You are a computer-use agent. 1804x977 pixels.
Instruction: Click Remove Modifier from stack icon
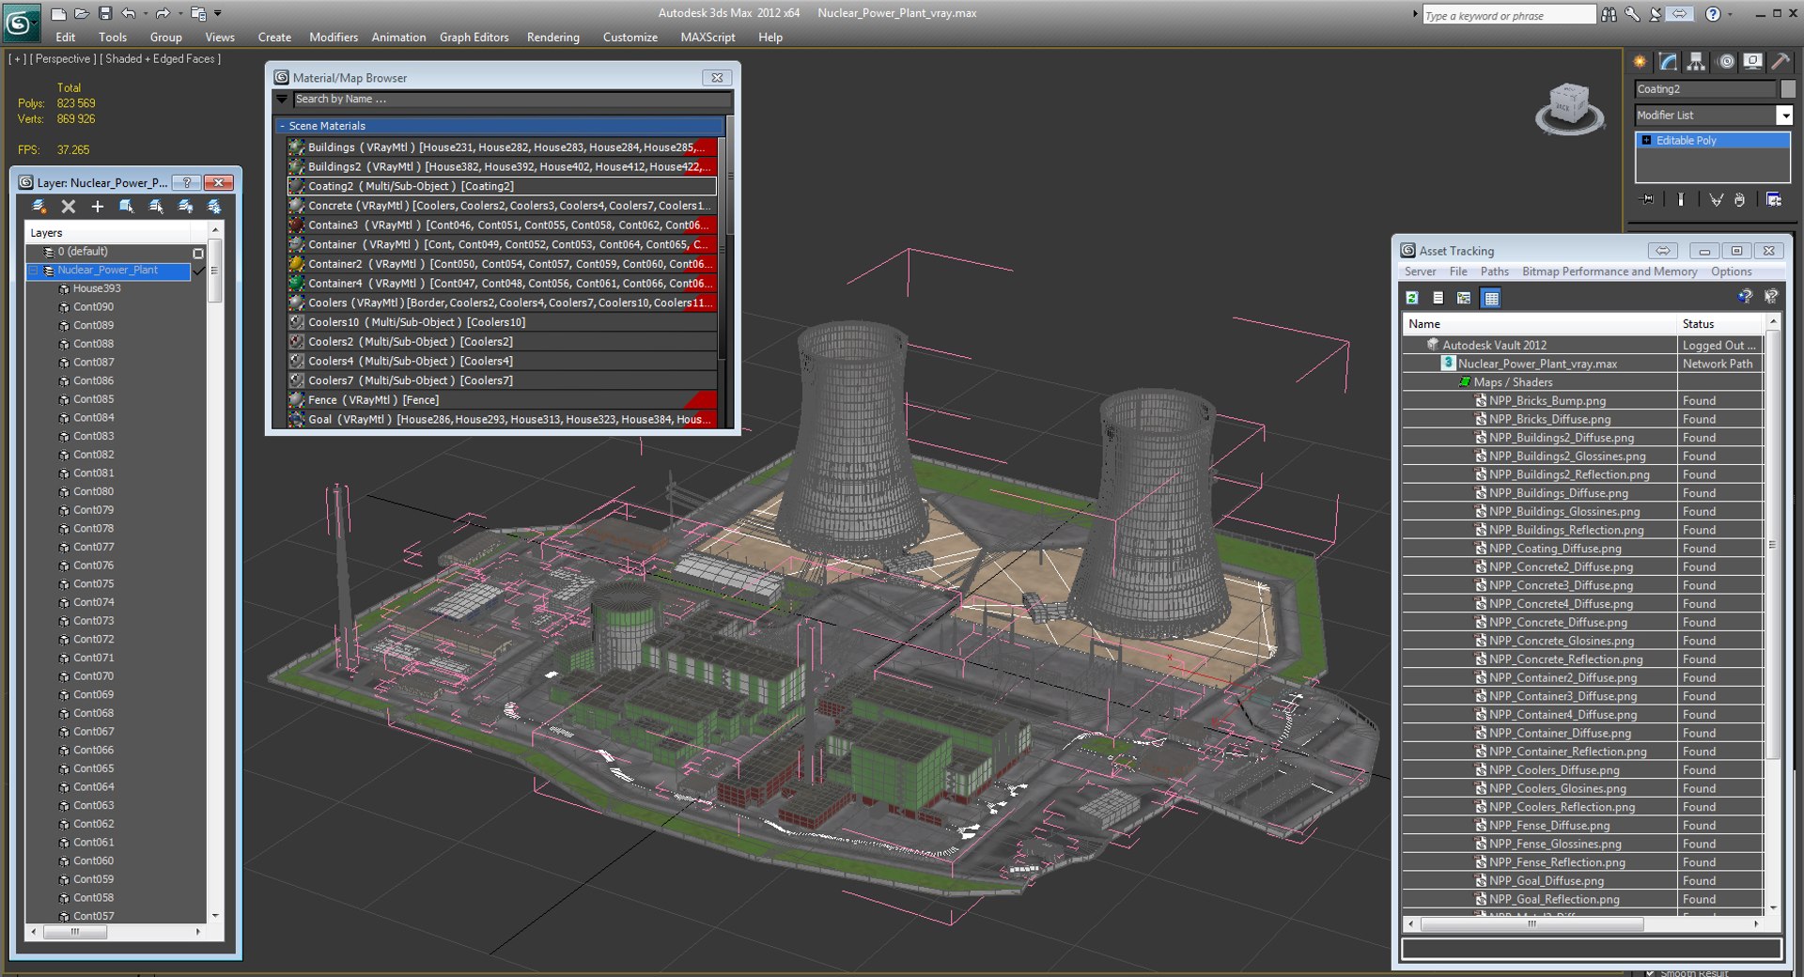tap(1740, 199)
